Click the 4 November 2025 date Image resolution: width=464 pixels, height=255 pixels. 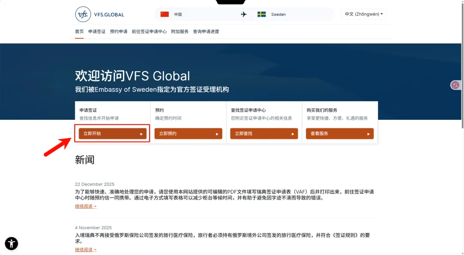tap(94, 228)
